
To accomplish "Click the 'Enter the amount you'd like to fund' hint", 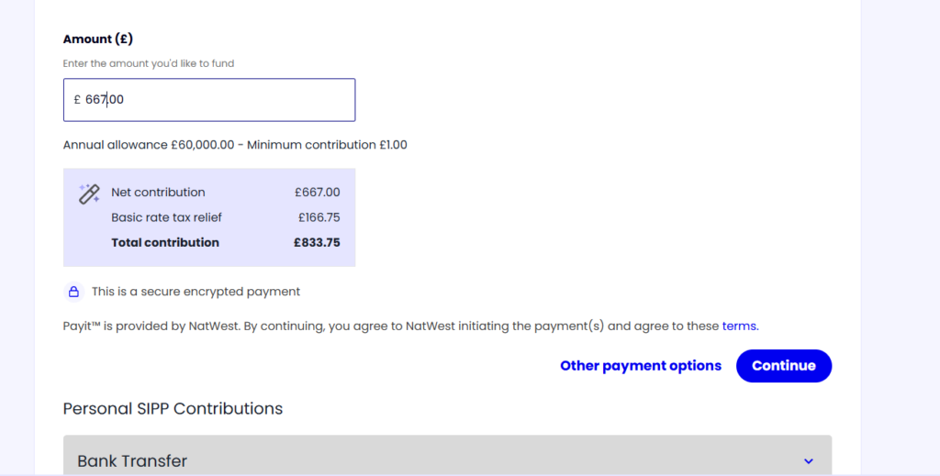I will (x=149, y=63).
